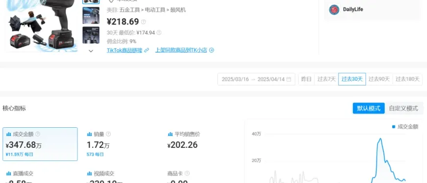Click the help icon beside 商品卡
Screen dimensions: 427x183
tap(187, 174)
